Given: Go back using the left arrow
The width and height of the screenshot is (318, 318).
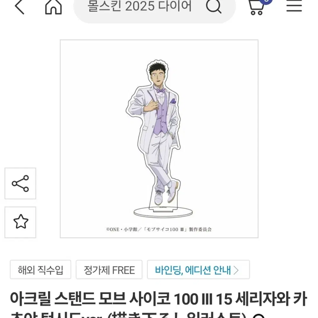Looking at the screenshot, I should pos(20,7).
